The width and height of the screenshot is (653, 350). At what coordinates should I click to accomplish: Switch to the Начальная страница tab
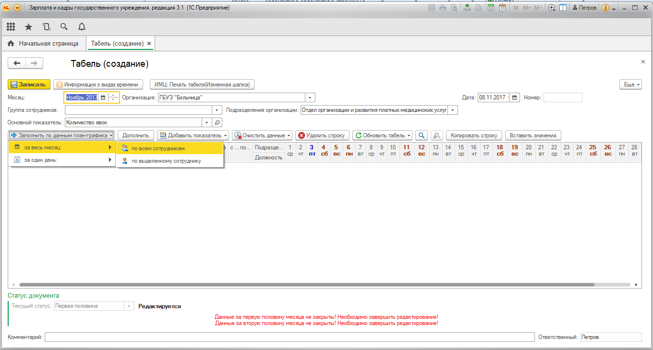pos(43,44)
